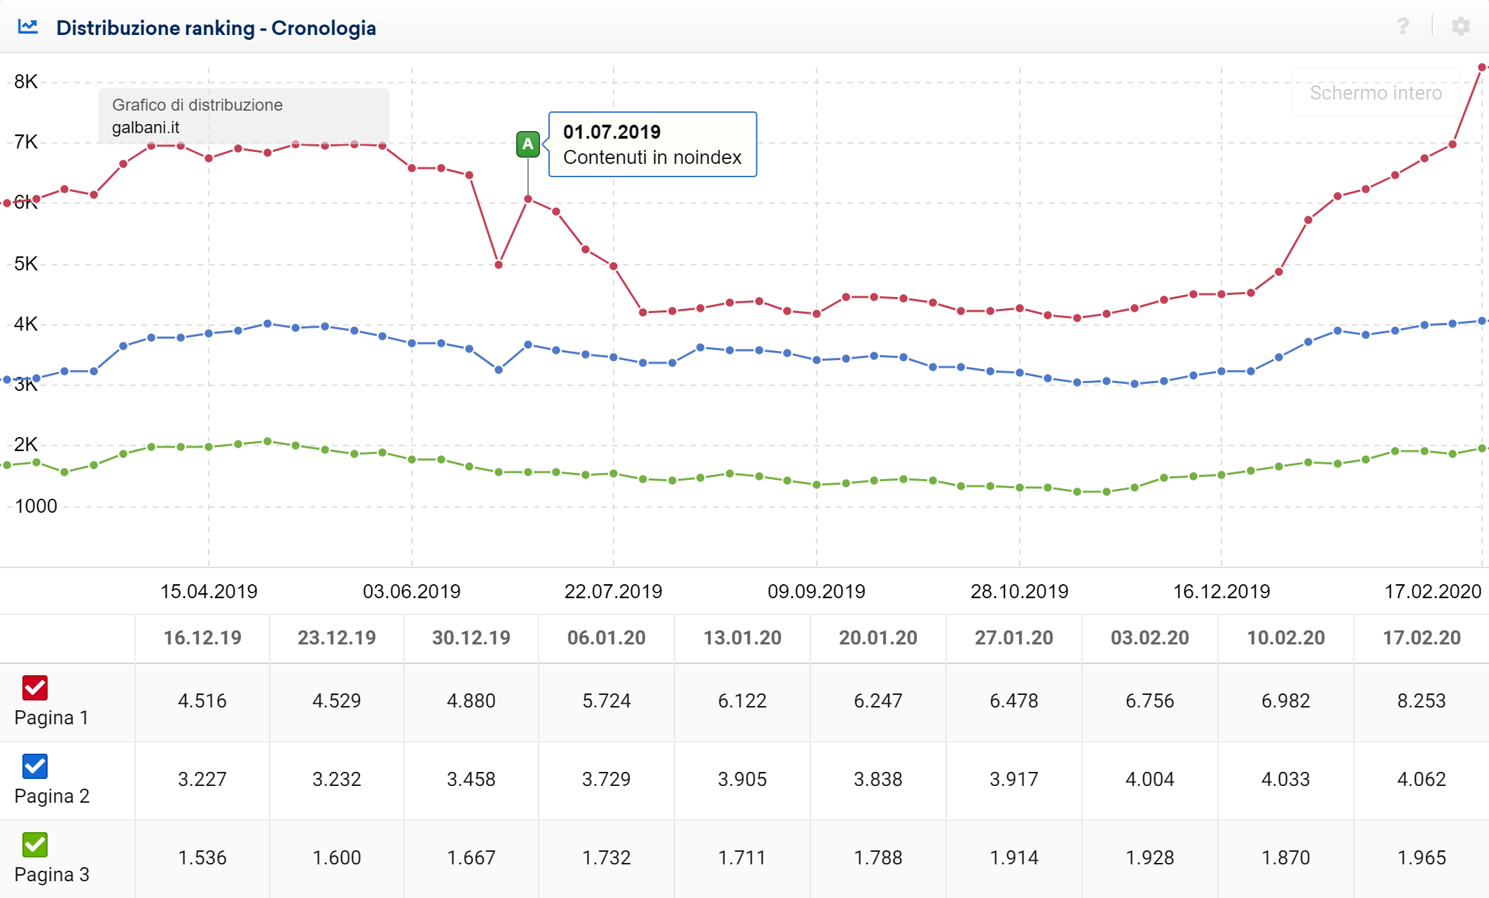Image resolution: width=1489 pixels, height=898 pixels.
Task: Click the 15.04.2019 x-axis date label
Action: [209, 592]
